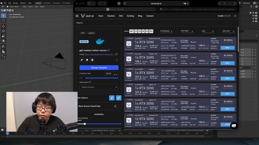The height and width of the screenshot is (145, 259).
Task: Select the Blender Select Box tool
Action: pyautogui.click(x=4, y=16)
